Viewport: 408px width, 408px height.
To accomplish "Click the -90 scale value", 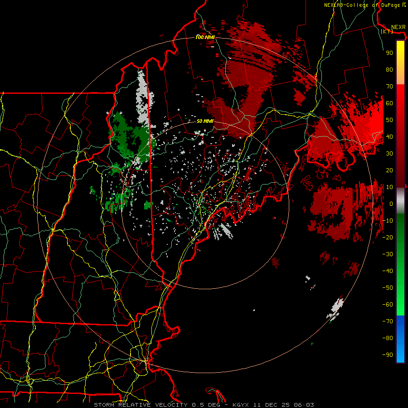I will click(388, 355).
